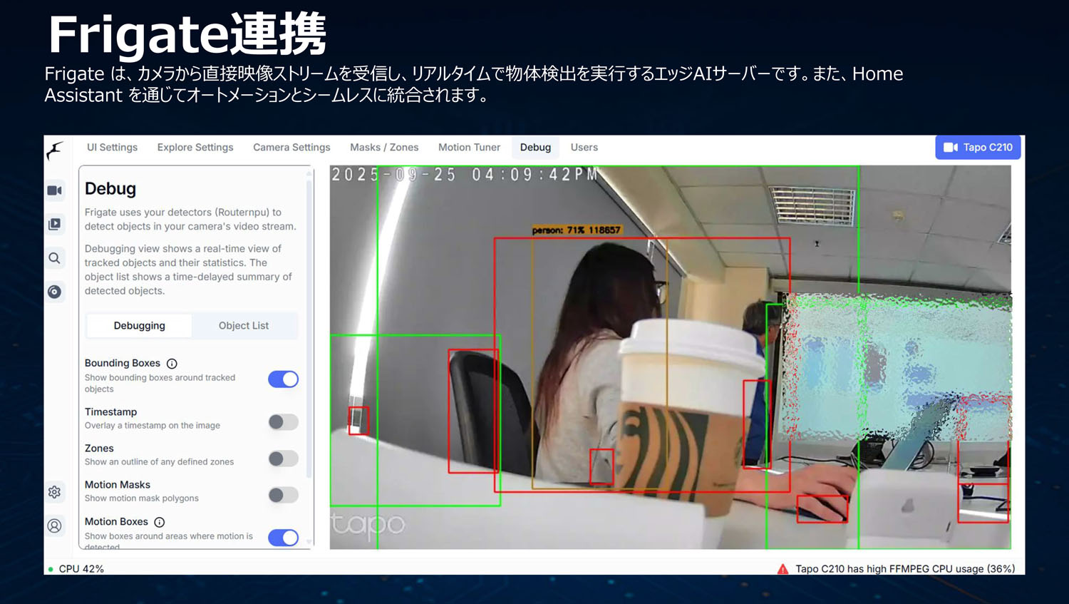Open the Tapo C210 camera selector

pos(978,148)
